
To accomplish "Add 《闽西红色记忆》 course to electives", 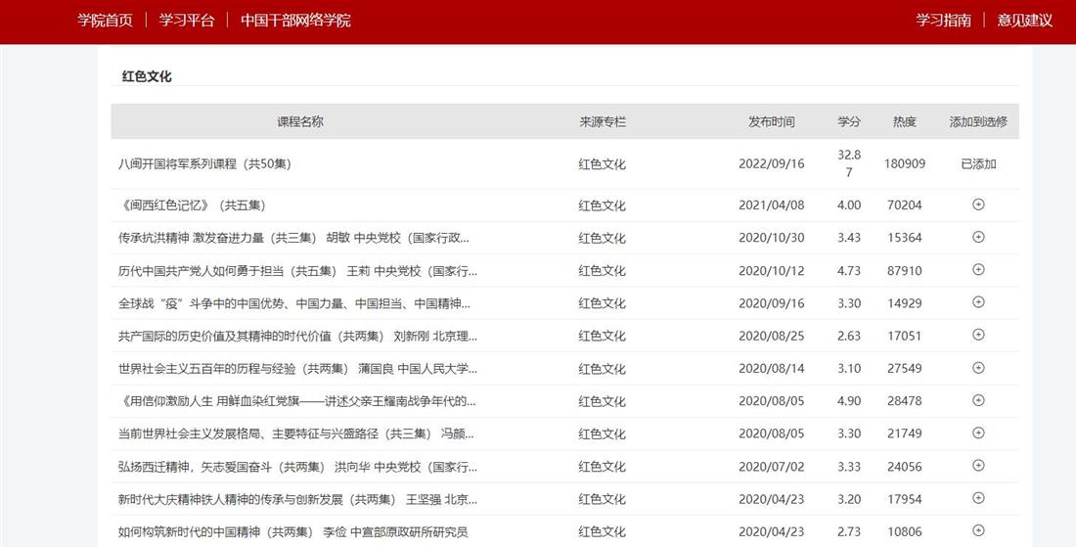I will tap(978, 205).
